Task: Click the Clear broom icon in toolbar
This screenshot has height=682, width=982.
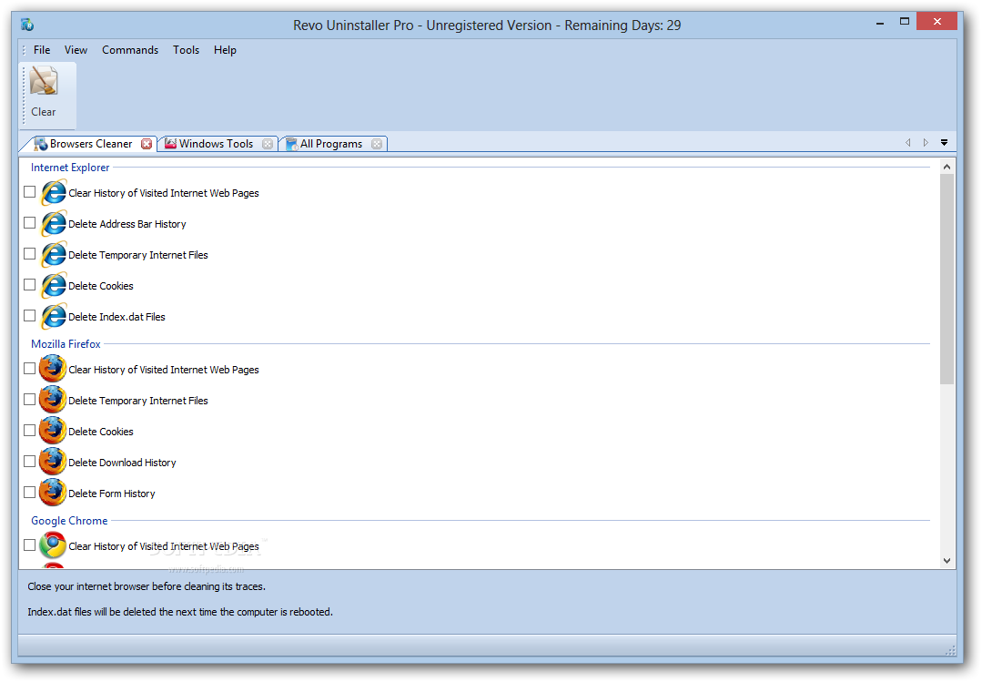Action: click(44, 81)
